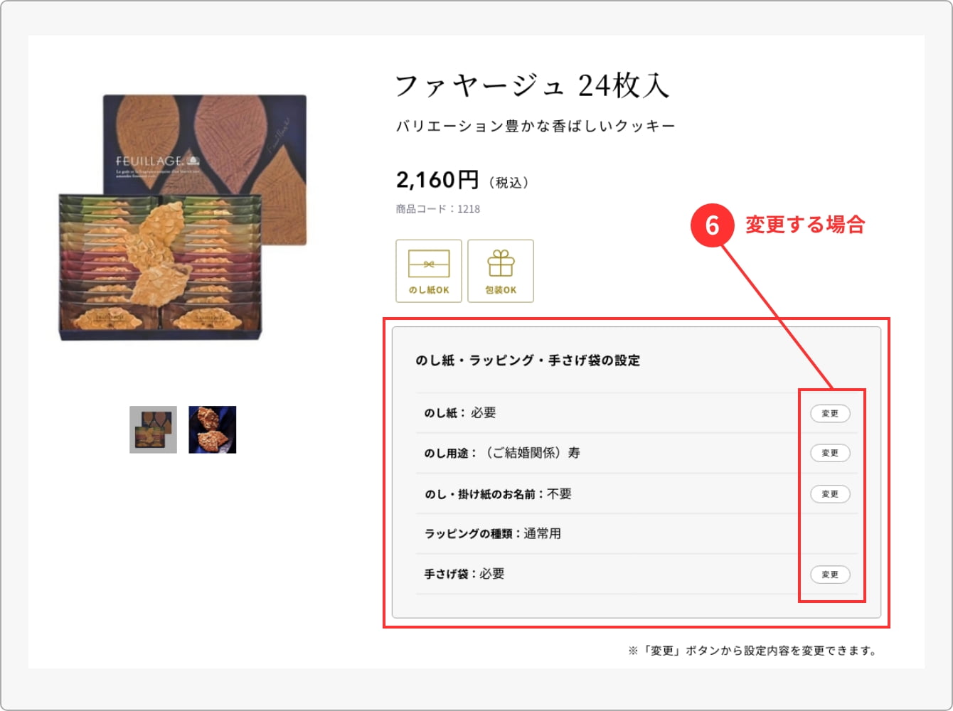Image resolution: width=953 pixels, height=711 pixels.
Task: Click the product subtitle バリエーション豊かな香ばしいクッキー
Action: pos(536,127)
